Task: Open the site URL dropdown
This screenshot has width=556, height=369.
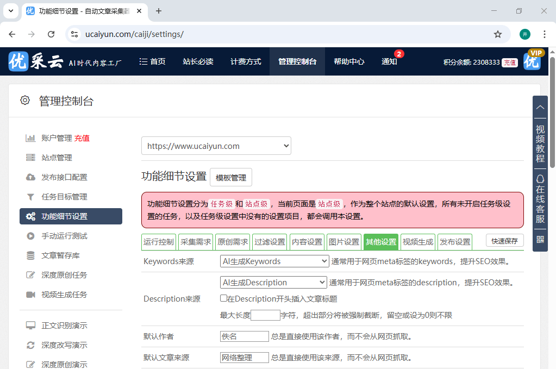Action: point(216,145)
